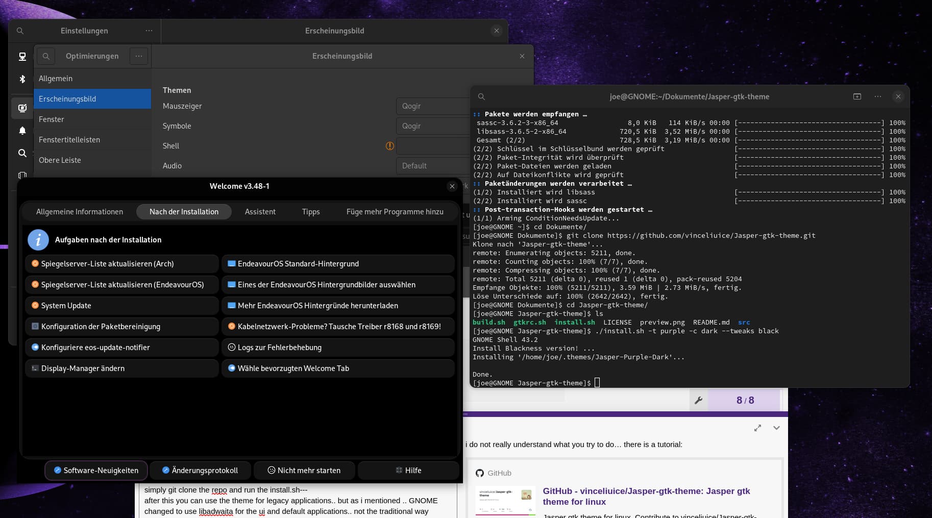The width and height of the screenshot is (932, 518).
Task: Set EndeavourOS Standard-Hintergrund
Action: pos(338,264)
